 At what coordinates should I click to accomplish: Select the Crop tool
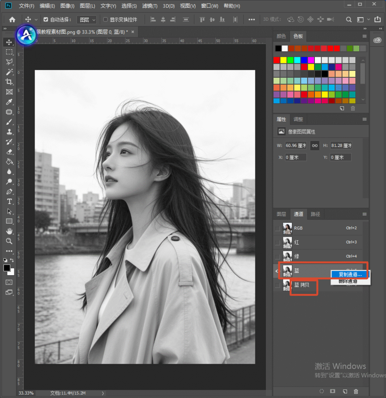(9, 82)
